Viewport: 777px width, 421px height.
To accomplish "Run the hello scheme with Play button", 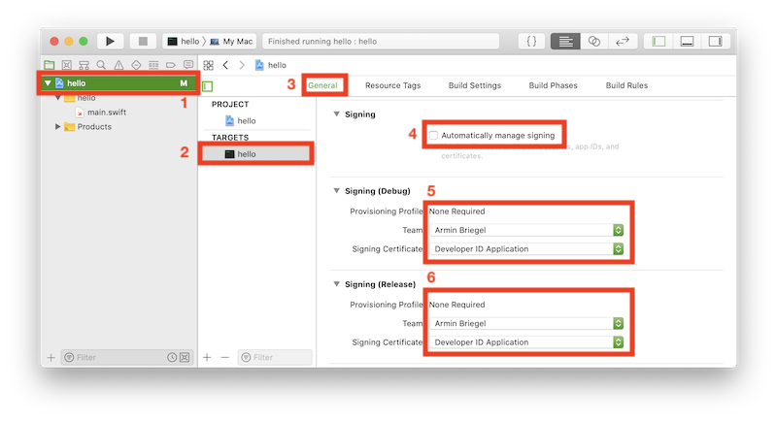I will (x=110, y=41).
